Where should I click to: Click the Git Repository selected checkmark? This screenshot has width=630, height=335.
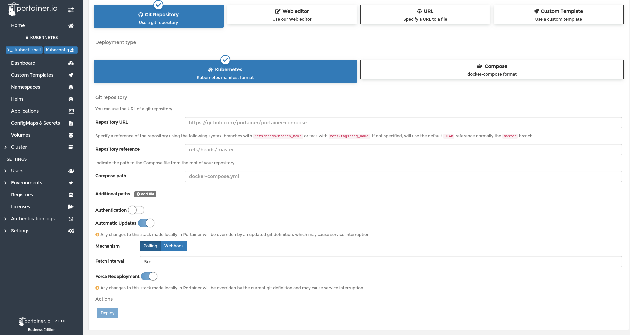(x=158, y=5)
